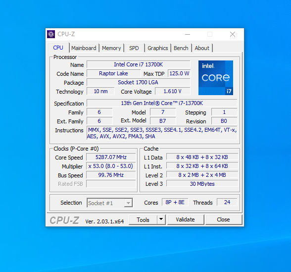Click the L1 Inst. cache value
The height and width of the screenshot is (272, 291).
pos(202,166)
